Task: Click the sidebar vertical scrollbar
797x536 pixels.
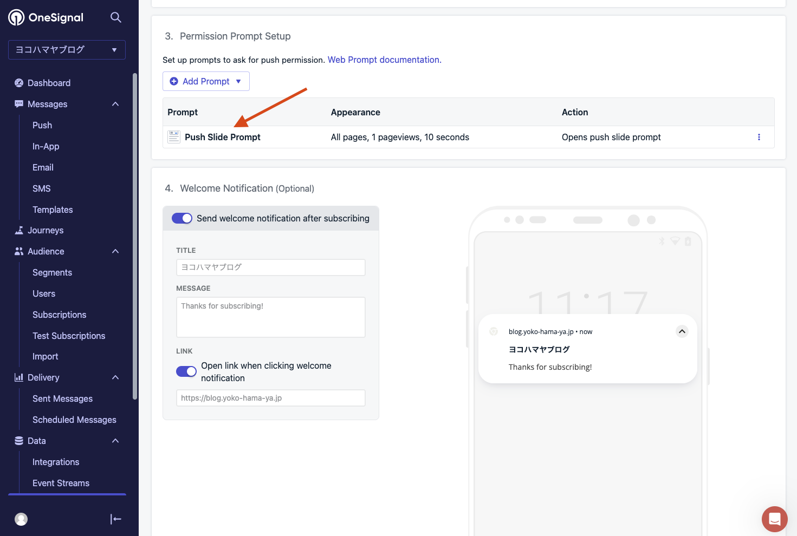Action: coord(135,236)
